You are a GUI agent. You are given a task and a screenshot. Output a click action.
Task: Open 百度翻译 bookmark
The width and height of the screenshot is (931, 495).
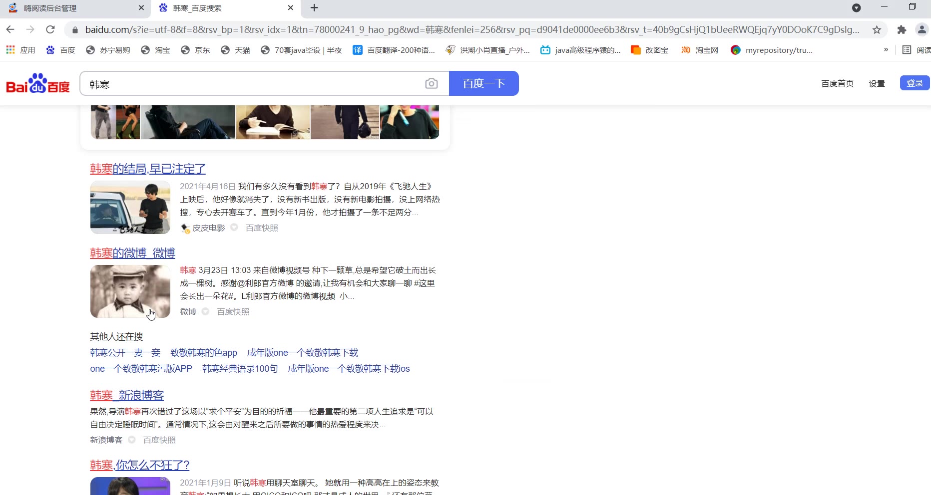pyautogui.click(x=394, y=50)
